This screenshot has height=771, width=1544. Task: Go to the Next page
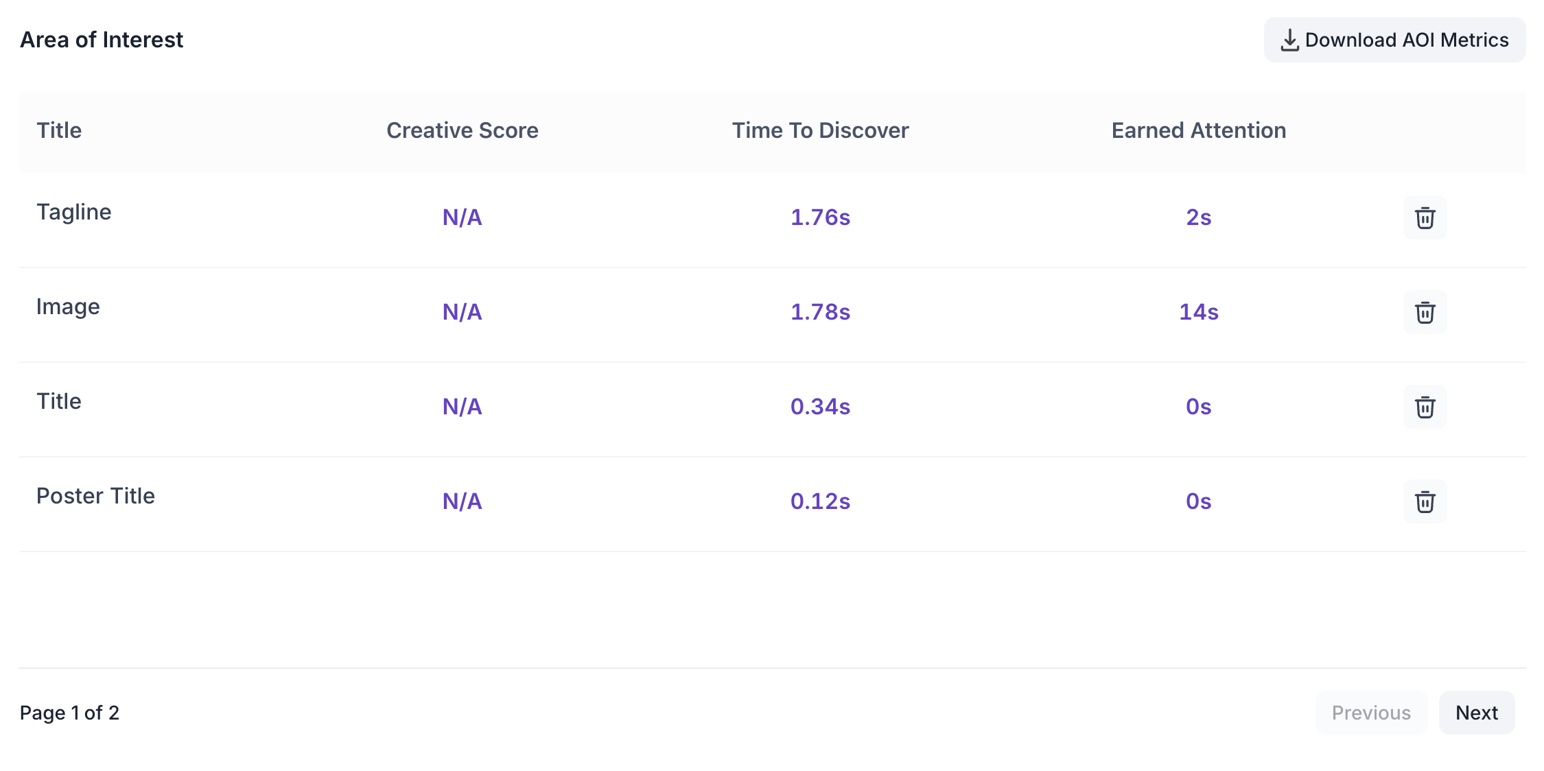pyautogui.click(x=1476, y=713)
